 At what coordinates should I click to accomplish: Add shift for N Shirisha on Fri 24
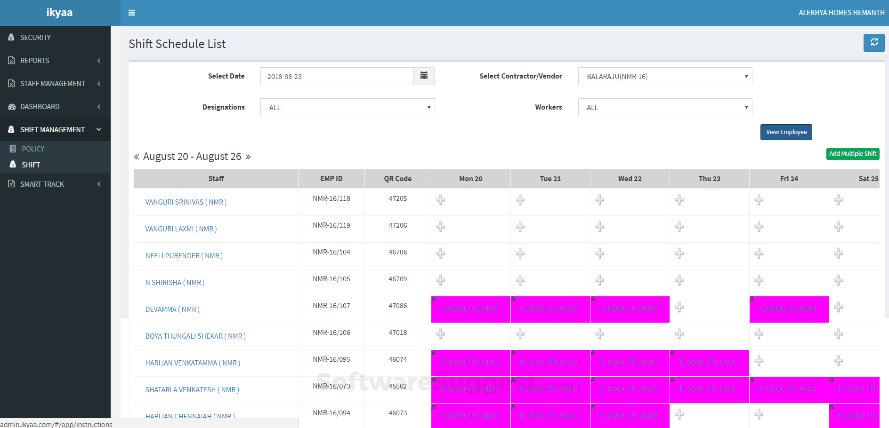click(759, 280)
